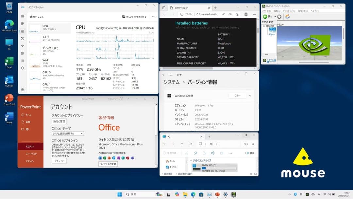This screenshot has height=199, width=353.
Task: Switch to Processes view in Task Manager
Action: tap(22, 23)
